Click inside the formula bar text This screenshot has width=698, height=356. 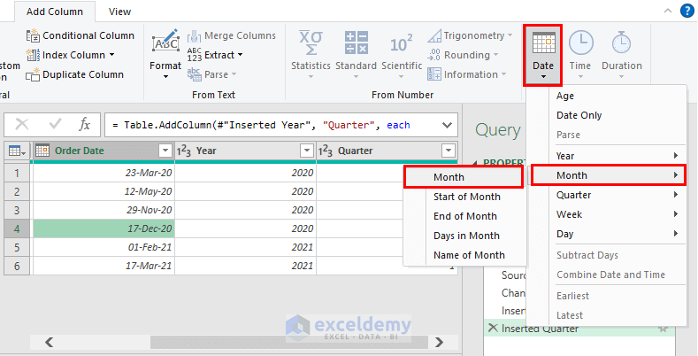pyautogui.click(x=265, y=125)
